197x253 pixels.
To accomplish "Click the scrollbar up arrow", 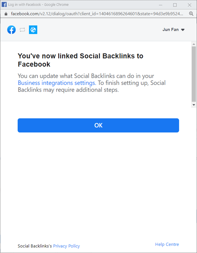I will (x=194, y=44).
